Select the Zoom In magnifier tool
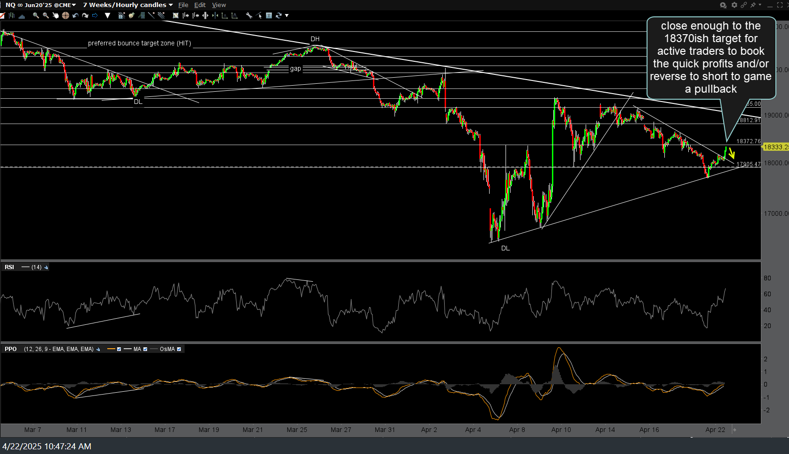 pyautogui.click(x=36, y=15)
